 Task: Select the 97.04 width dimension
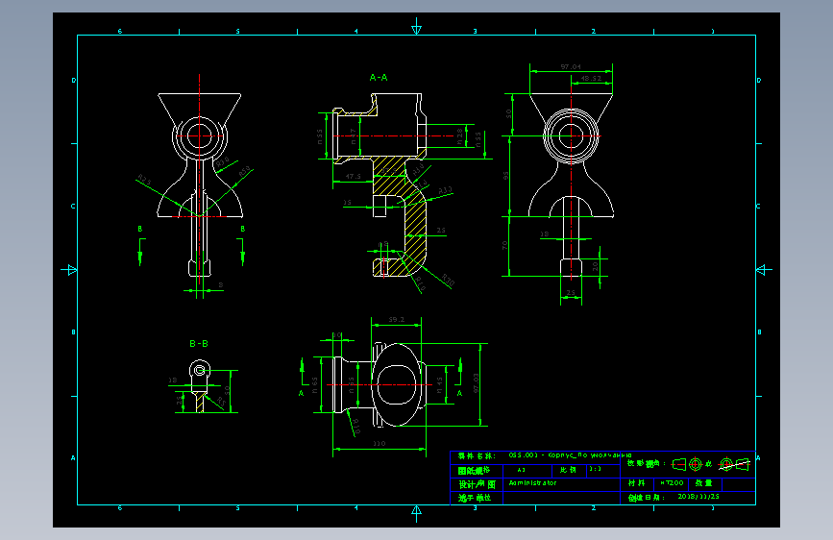pos(571,67)
